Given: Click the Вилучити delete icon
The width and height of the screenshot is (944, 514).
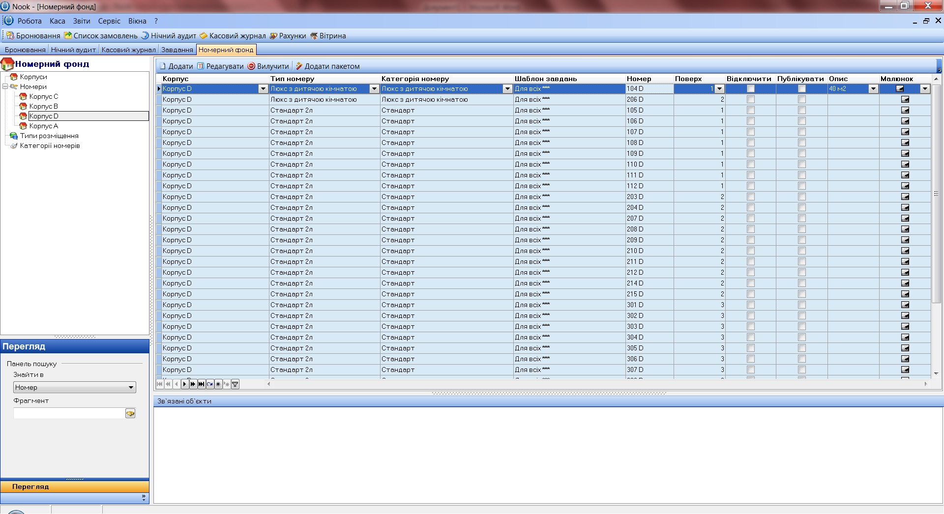Looking at the screenshot, I should click(x=251, y=66).
